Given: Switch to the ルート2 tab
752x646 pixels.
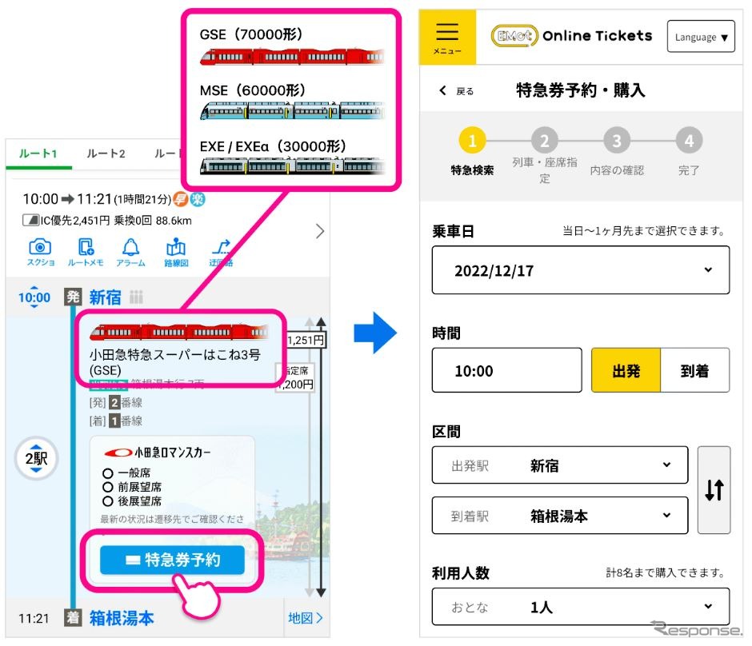Looking at the screenshot, I should pos(106,154).
